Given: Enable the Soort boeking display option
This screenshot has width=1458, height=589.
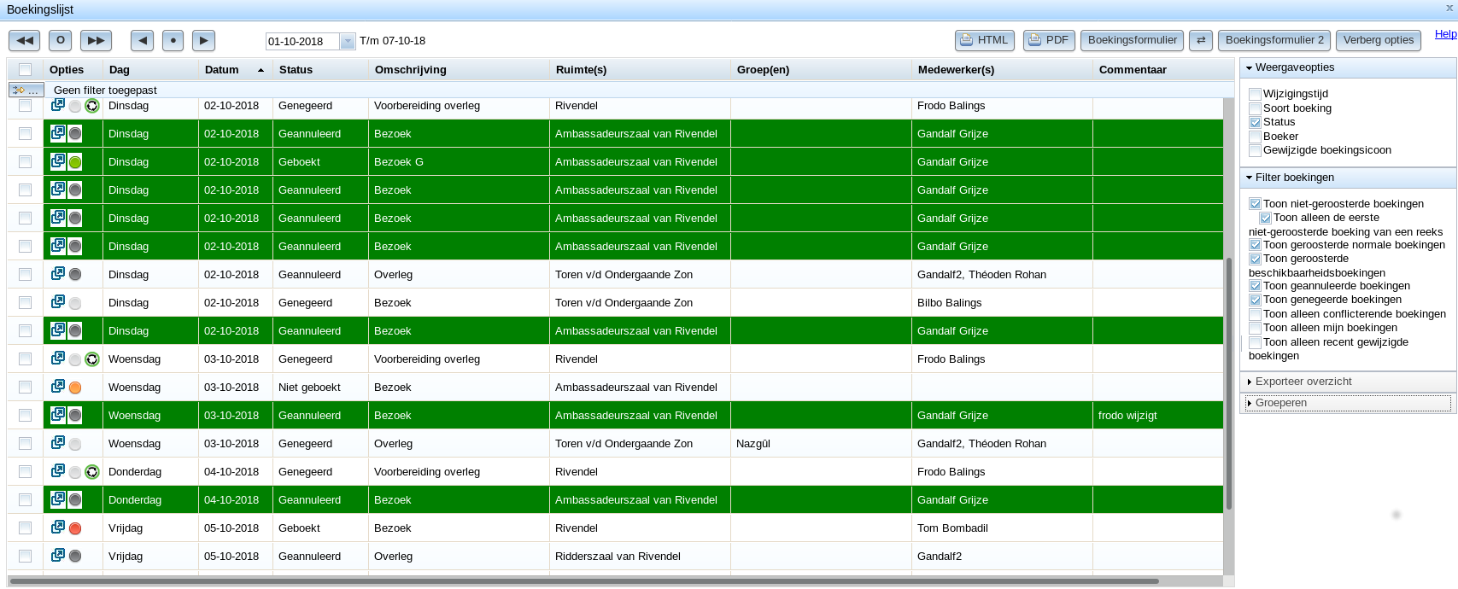Looking at the screenshot, I should pos(1255,108).
